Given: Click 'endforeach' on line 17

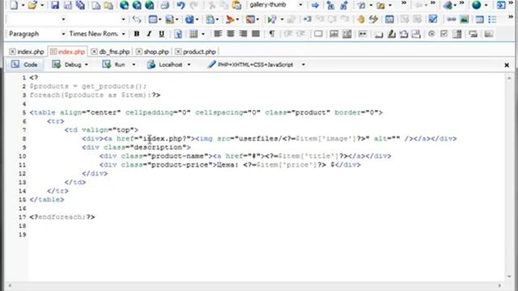Looking at the screenshot, I should pos(60,217).
